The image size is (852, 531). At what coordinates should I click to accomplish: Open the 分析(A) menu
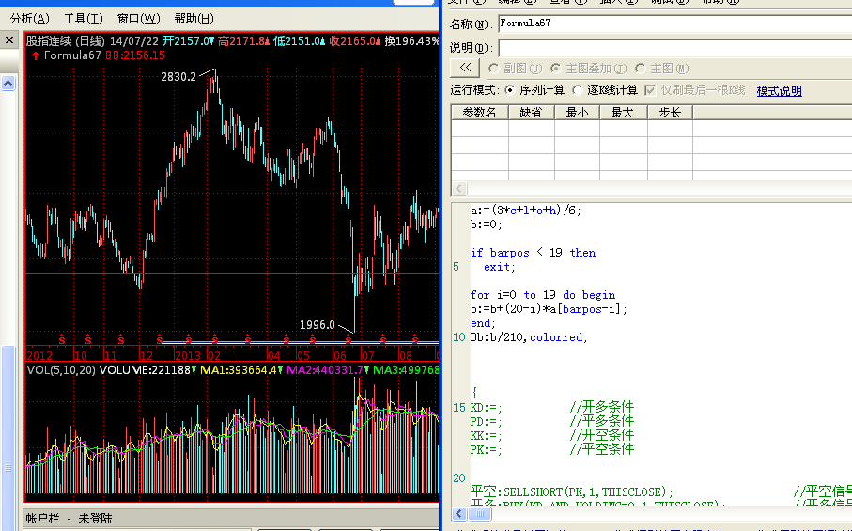pos(29,19)
